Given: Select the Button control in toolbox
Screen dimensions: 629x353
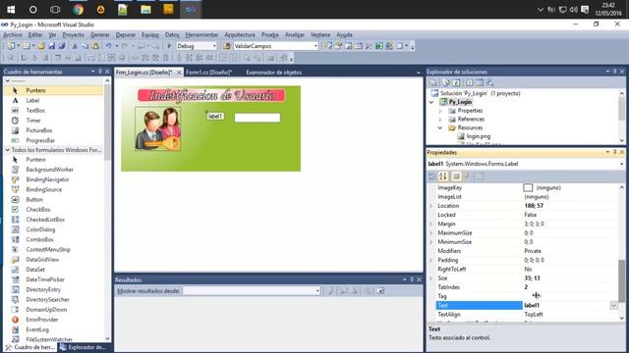Looking at the screenshot, I should point(34,200).
